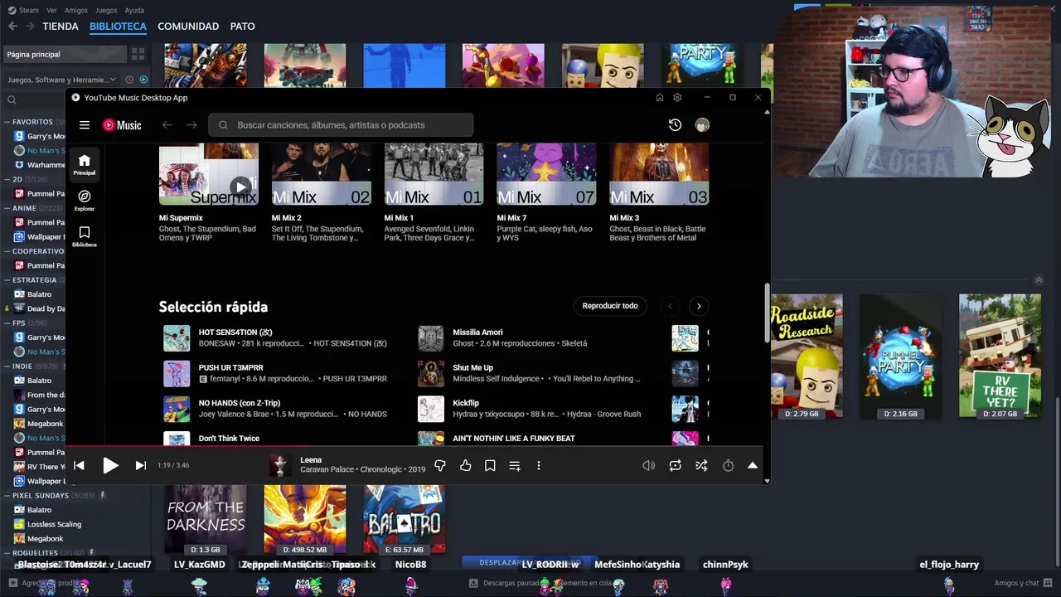Open Steam menu in Steam window

click(23, 10)
